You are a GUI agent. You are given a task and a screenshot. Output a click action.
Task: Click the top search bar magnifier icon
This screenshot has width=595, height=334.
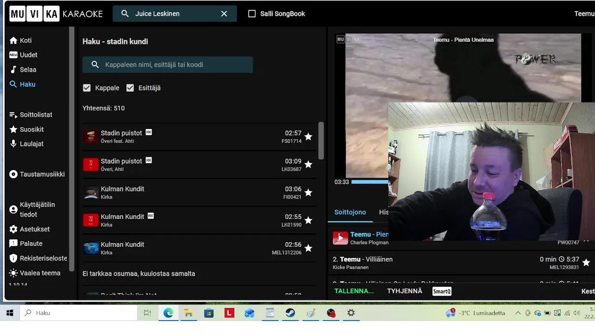(125, 14)
